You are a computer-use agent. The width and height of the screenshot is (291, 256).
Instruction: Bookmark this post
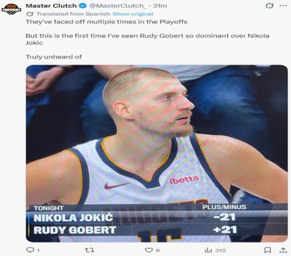tap(268, 250)
